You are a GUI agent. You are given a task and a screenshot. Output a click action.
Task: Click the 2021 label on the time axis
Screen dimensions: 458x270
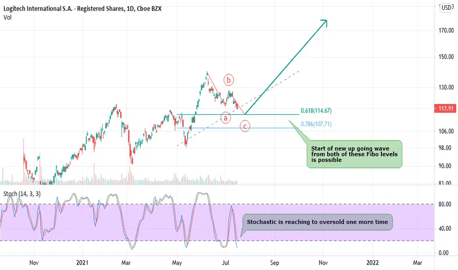(82, 263)
